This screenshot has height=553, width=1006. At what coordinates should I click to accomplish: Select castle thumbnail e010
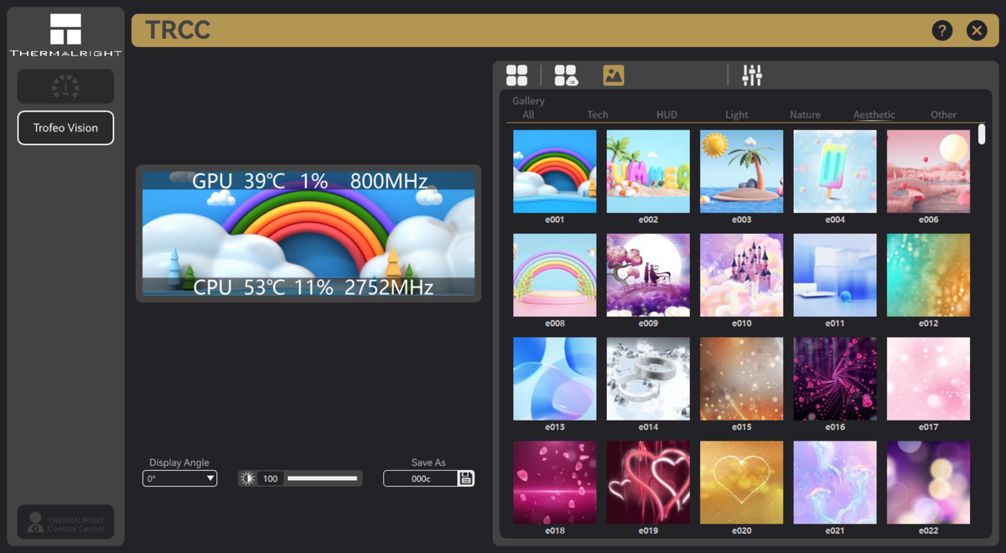pyautogui.click(x=742, y=275)
